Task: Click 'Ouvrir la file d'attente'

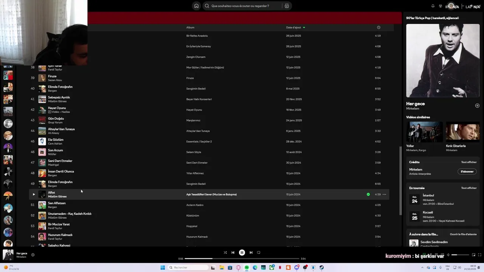Action: pos(463,234)
